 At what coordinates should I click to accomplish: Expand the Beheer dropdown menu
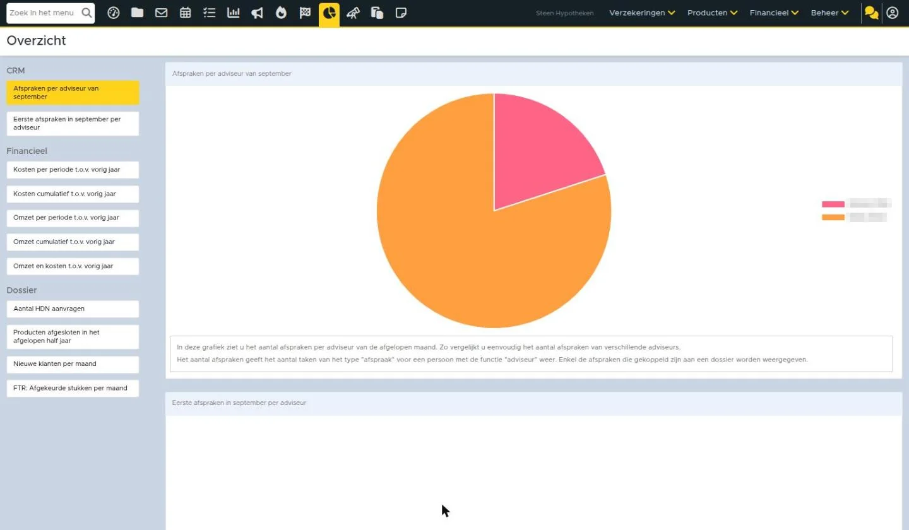click(x=829, y=13)
